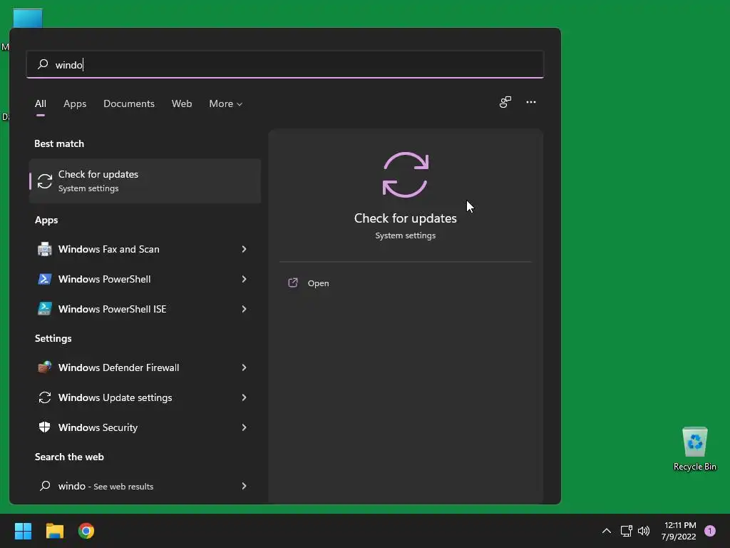Open the notification badge showing 1

[x=710, y=531]
